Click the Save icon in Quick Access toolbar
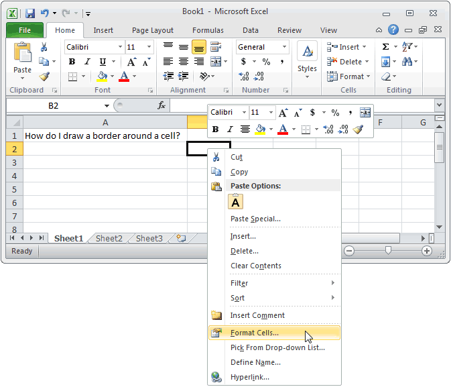 click(30, 13)
